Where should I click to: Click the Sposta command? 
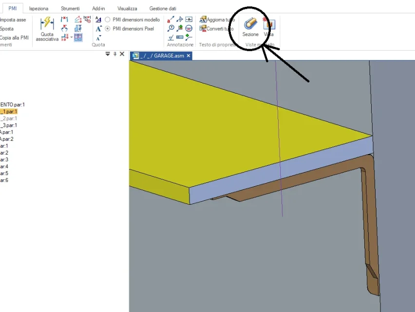[x=7, y=29]
